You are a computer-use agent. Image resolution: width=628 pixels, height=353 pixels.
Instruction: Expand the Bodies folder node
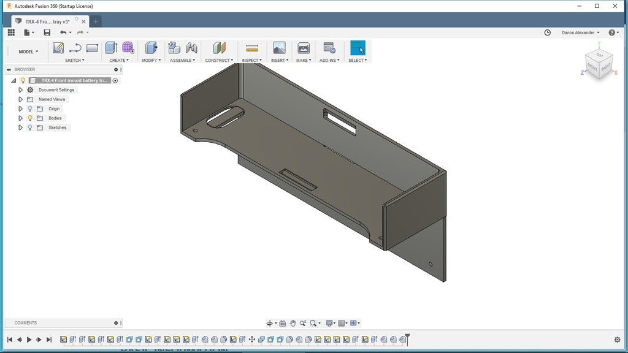[20, 118]
